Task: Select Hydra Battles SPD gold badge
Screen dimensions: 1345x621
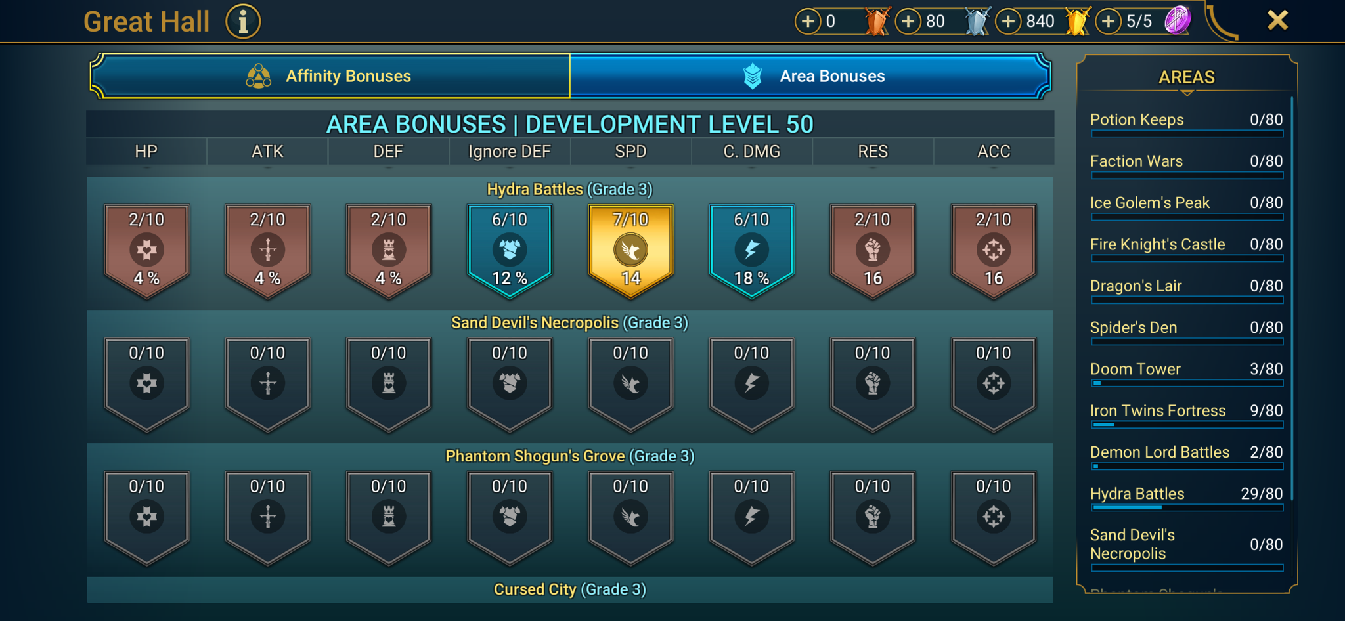Action: pos(630,251)
